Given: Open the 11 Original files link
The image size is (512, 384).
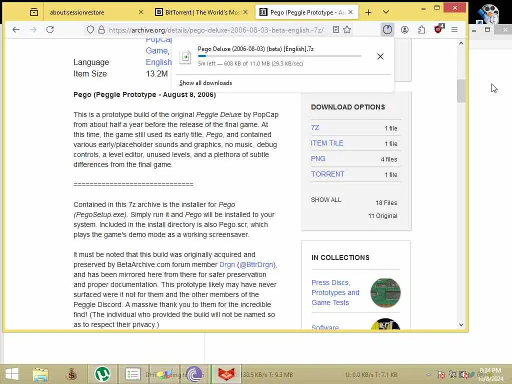Looking at the screenshot, I should (382, 216).
